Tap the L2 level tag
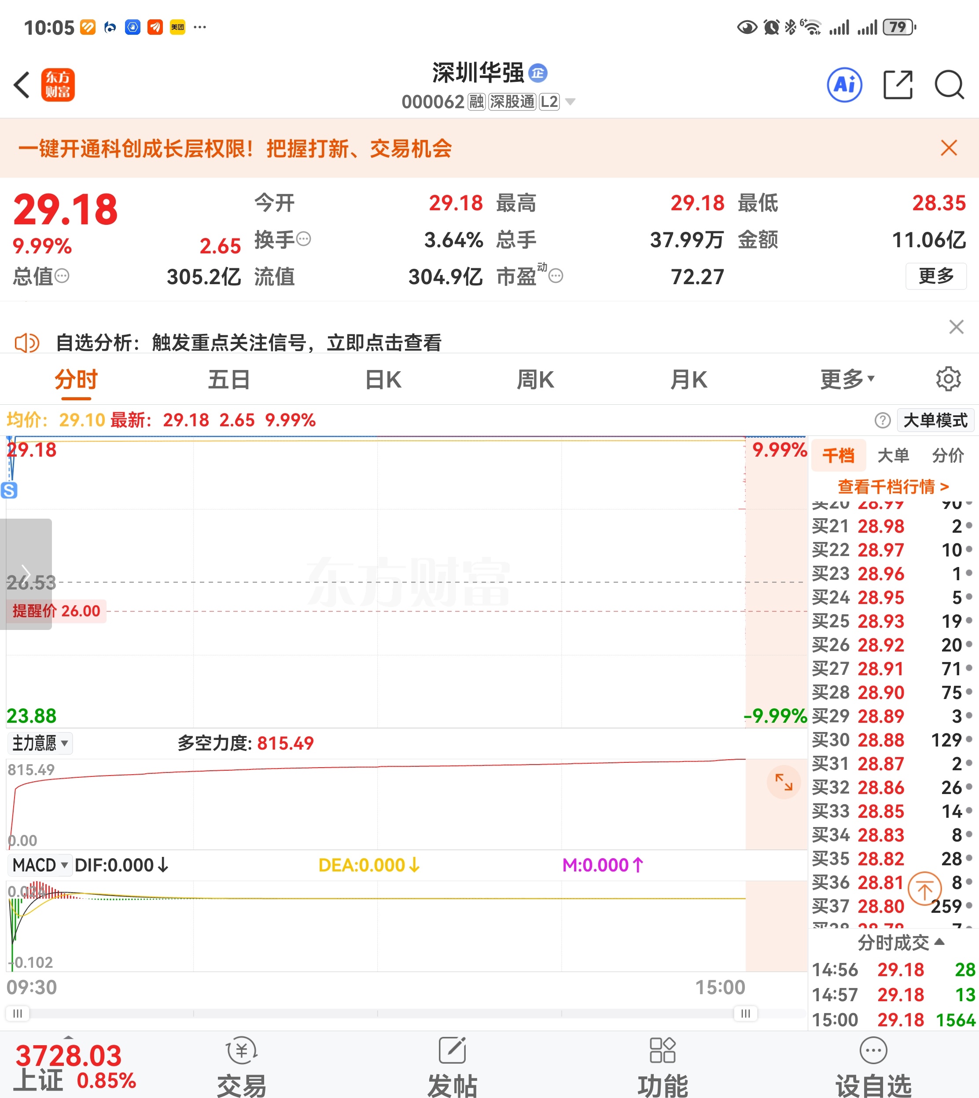The width and height of the screenshot is (979, 1098). coord(549,102)
